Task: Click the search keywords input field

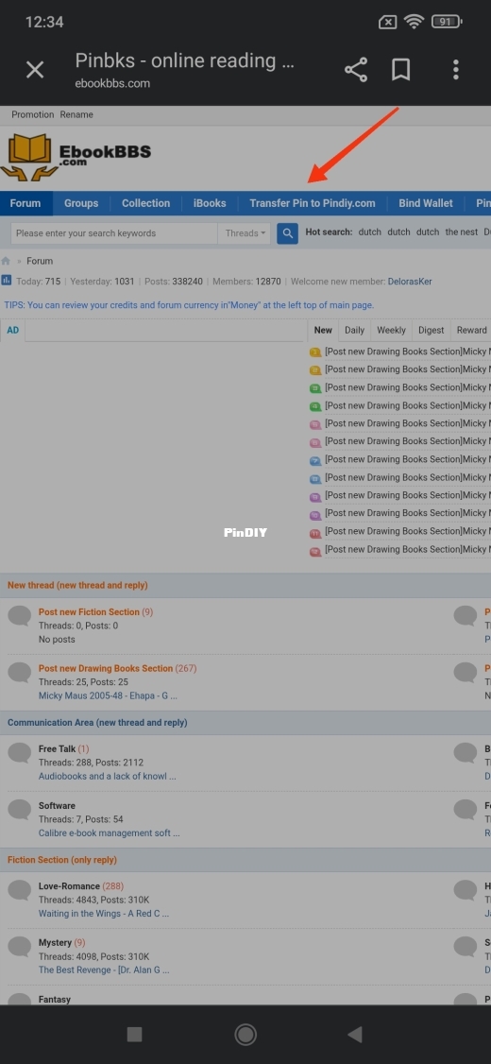Action: point(114,233)
